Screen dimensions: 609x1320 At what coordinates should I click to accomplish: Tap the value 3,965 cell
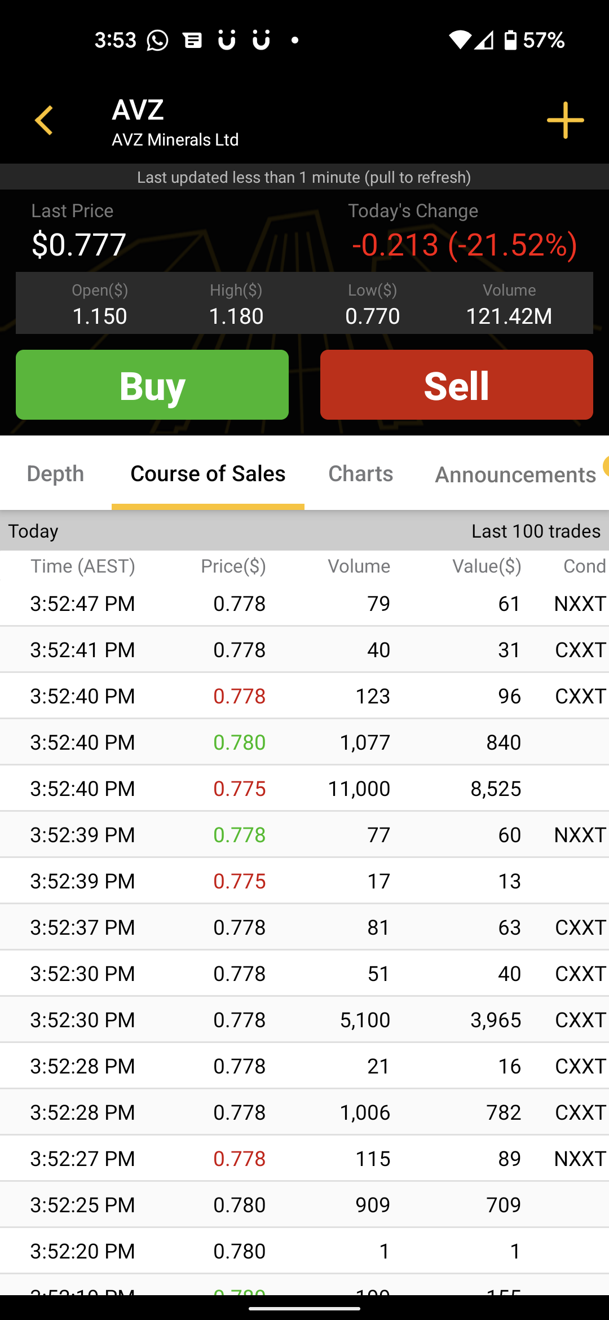click(496, 1020)
